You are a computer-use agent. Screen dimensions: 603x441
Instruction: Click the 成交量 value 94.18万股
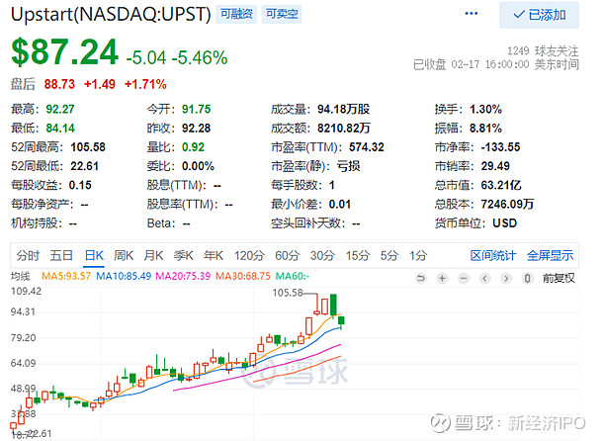[343, 110]
